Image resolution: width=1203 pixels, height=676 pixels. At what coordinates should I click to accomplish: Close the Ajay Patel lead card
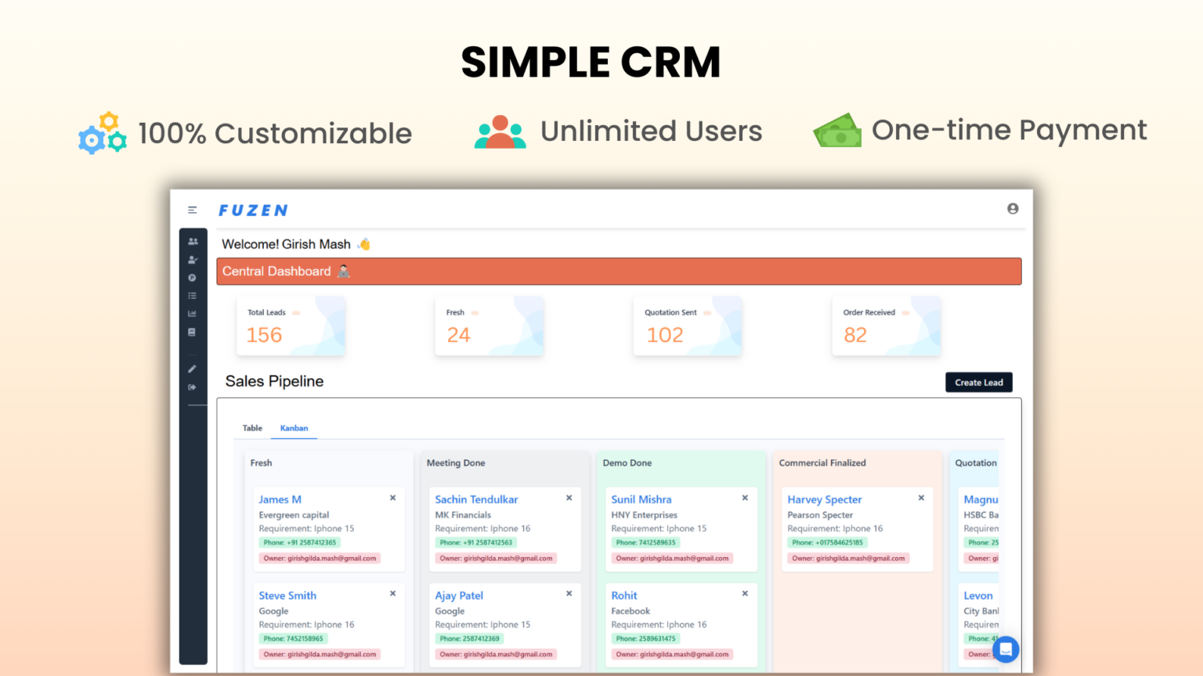569,594
